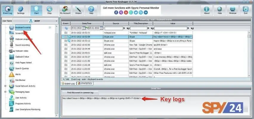Click Find this event in common log
Image resolution: width=254 pixels, height=119 pixels.
(80, 93)
